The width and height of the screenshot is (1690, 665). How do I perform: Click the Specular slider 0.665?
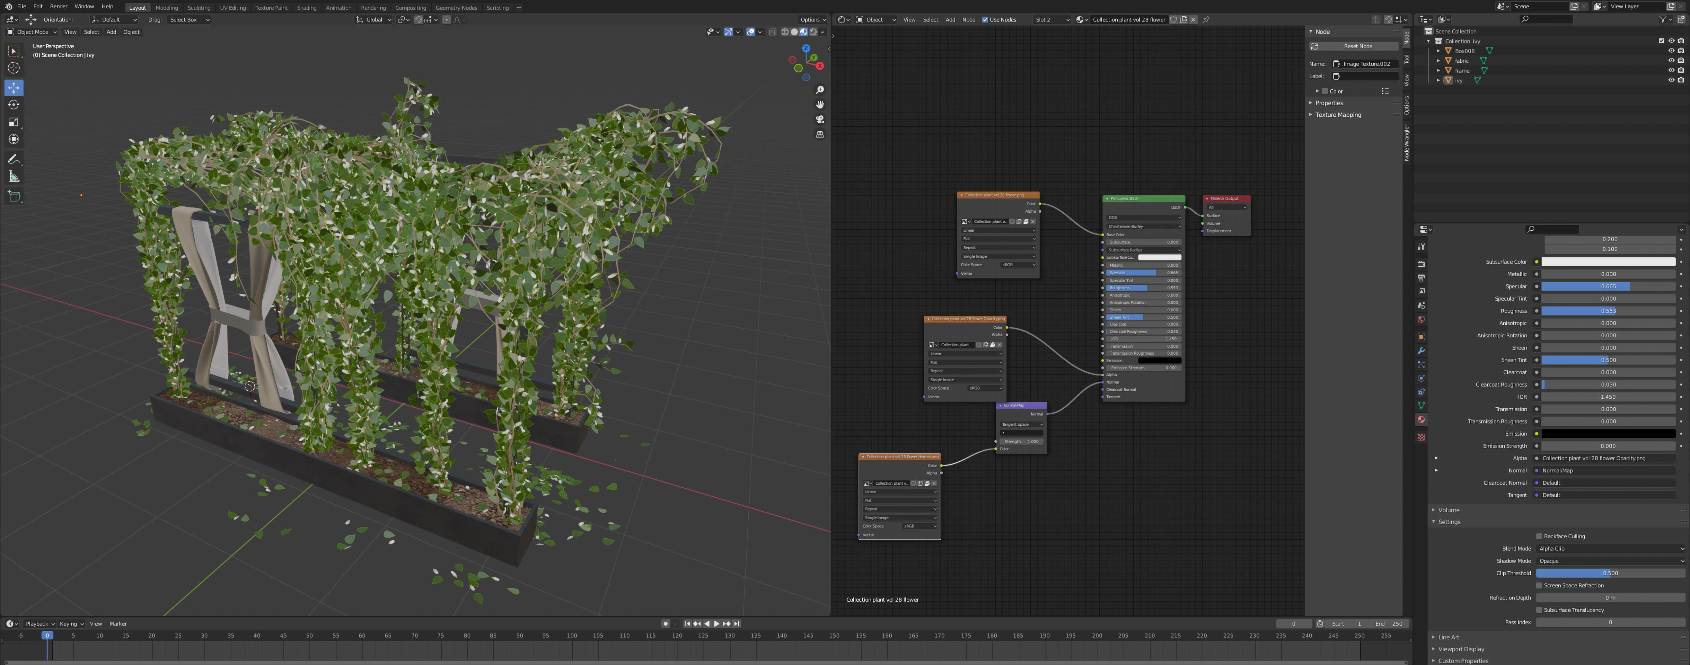[x=1608, y=286]
